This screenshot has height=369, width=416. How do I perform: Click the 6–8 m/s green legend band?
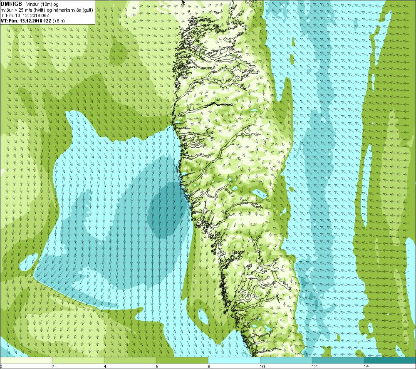coord(182,360)
